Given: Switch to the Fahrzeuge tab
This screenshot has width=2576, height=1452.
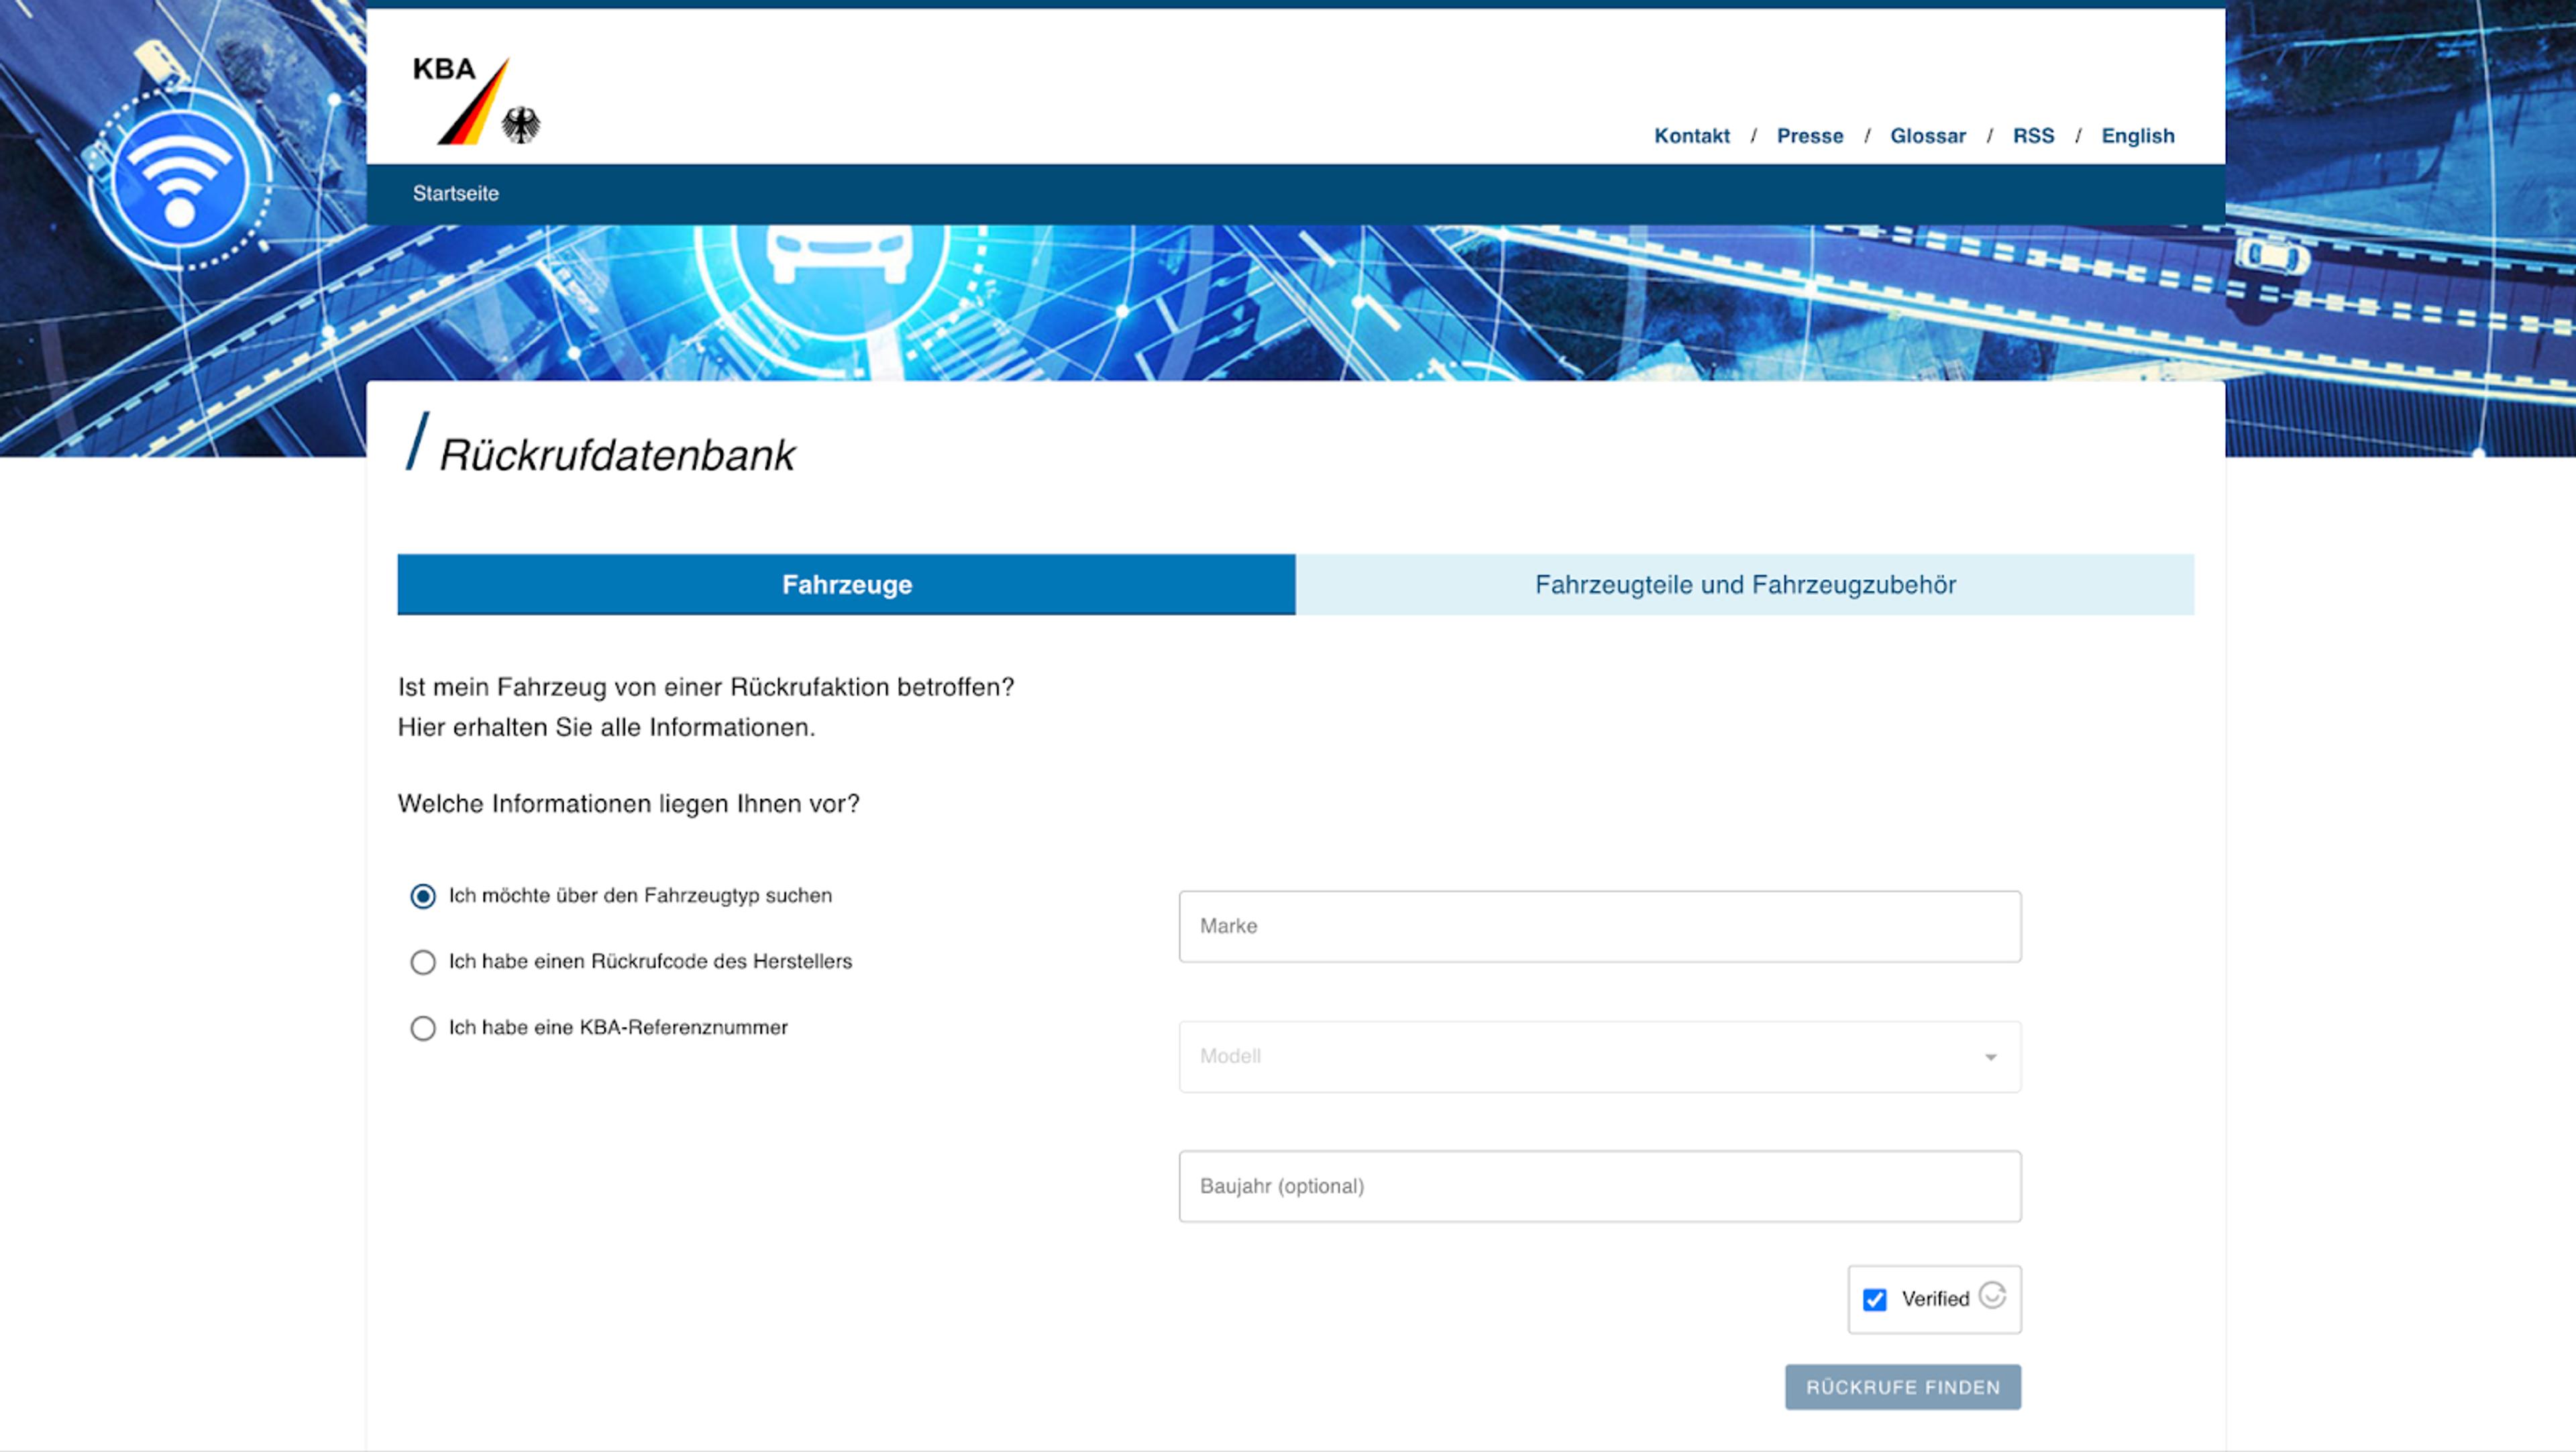Looking at the screenshot, I should coord(846,585).
